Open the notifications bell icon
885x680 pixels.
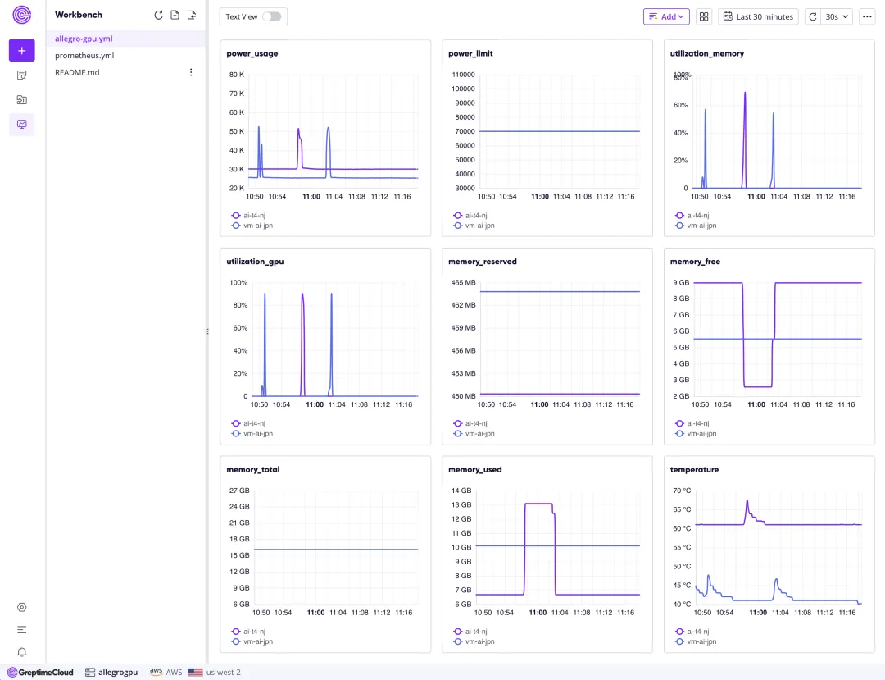pos(22,652)
